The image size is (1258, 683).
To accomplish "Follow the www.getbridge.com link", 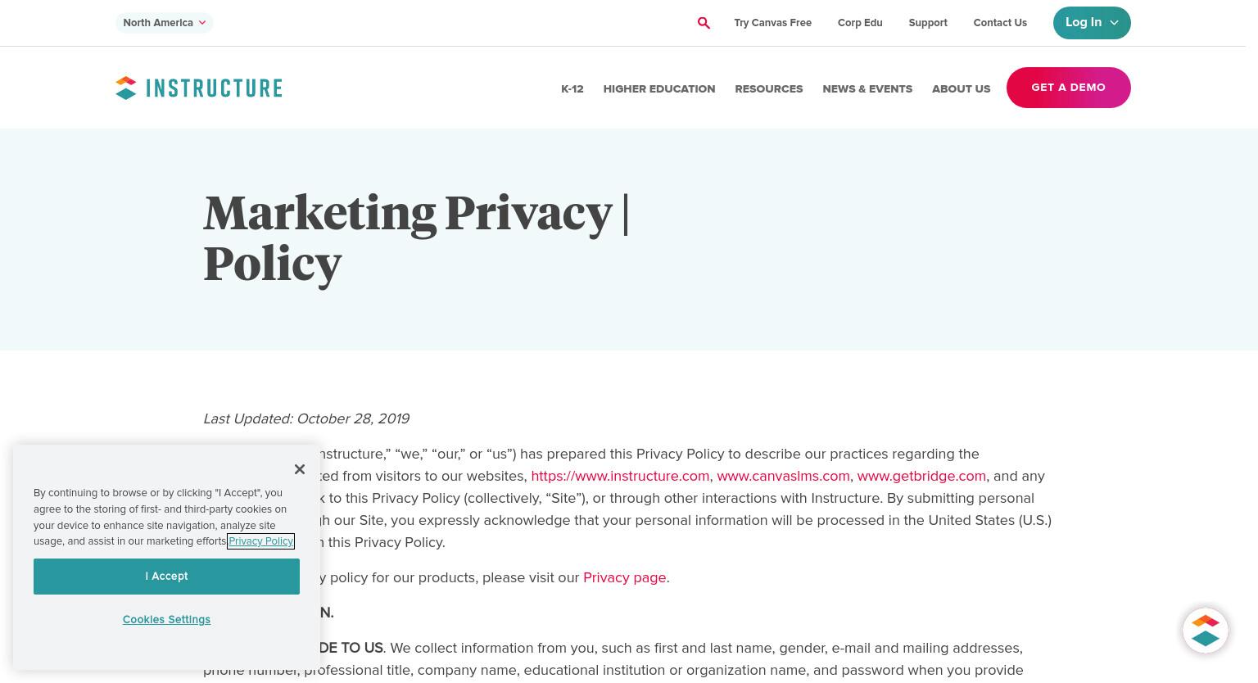I will [921, 476].
